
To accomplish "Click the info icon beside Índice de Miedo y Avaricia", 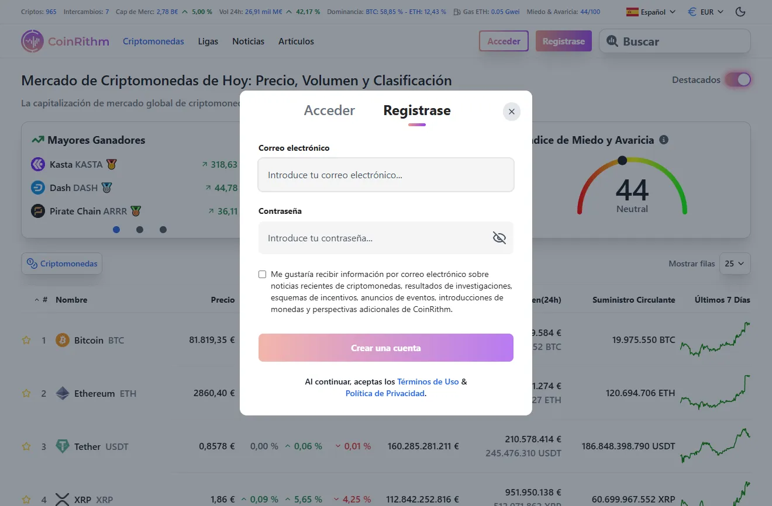I will pyautogui.click(x=664, y=139).
